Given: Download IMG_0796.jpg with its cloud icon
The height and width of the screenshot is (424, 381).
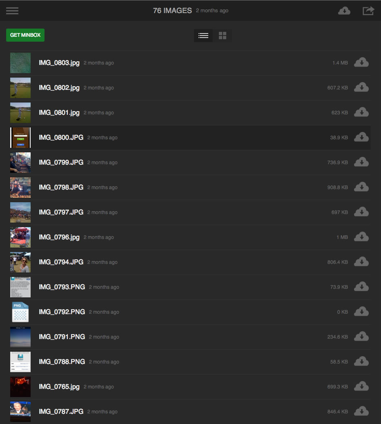Looking at the screenshot, I should pos(361,237).
